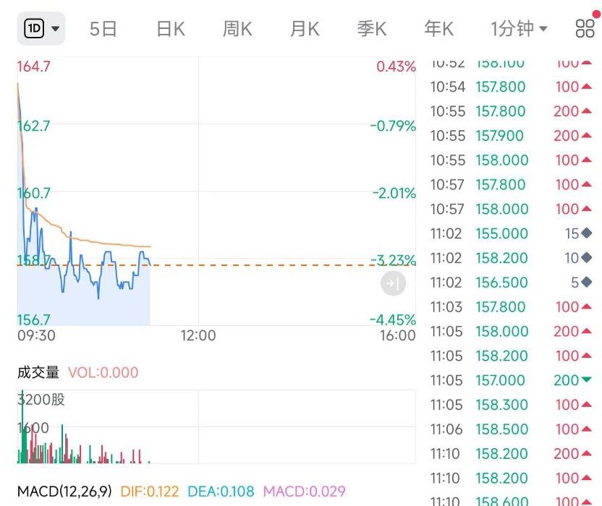Click the dashed orange previous-close line
602x506 pixels.
tap(289, 265)
